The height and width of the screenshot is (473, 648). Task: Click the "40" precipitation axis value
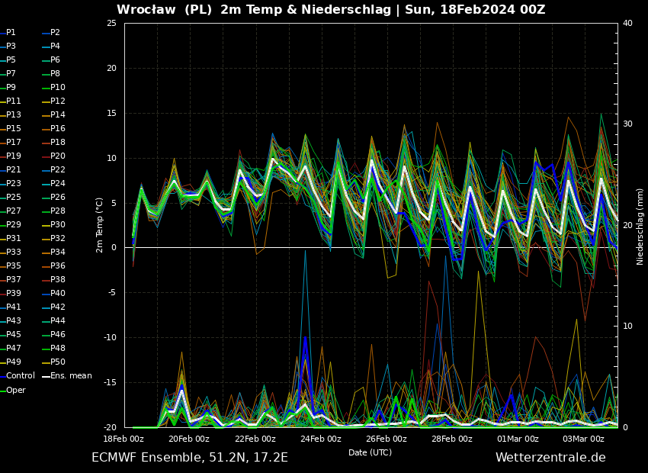pyautogui.click(x=627, y=23)
